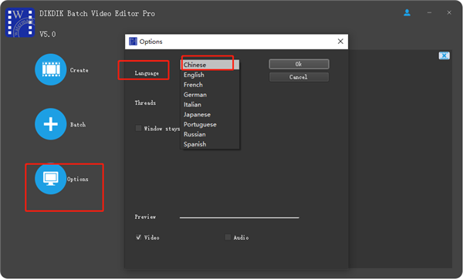Image resolution: width=463 pixels, height=279 pixels.
Task: Click the DIKDIK app logo
Action: 20,22
